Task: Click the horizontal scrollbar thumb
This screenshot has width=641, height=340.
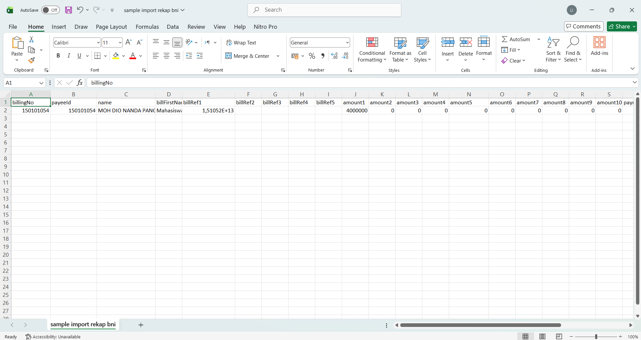Action: [480, 325]
